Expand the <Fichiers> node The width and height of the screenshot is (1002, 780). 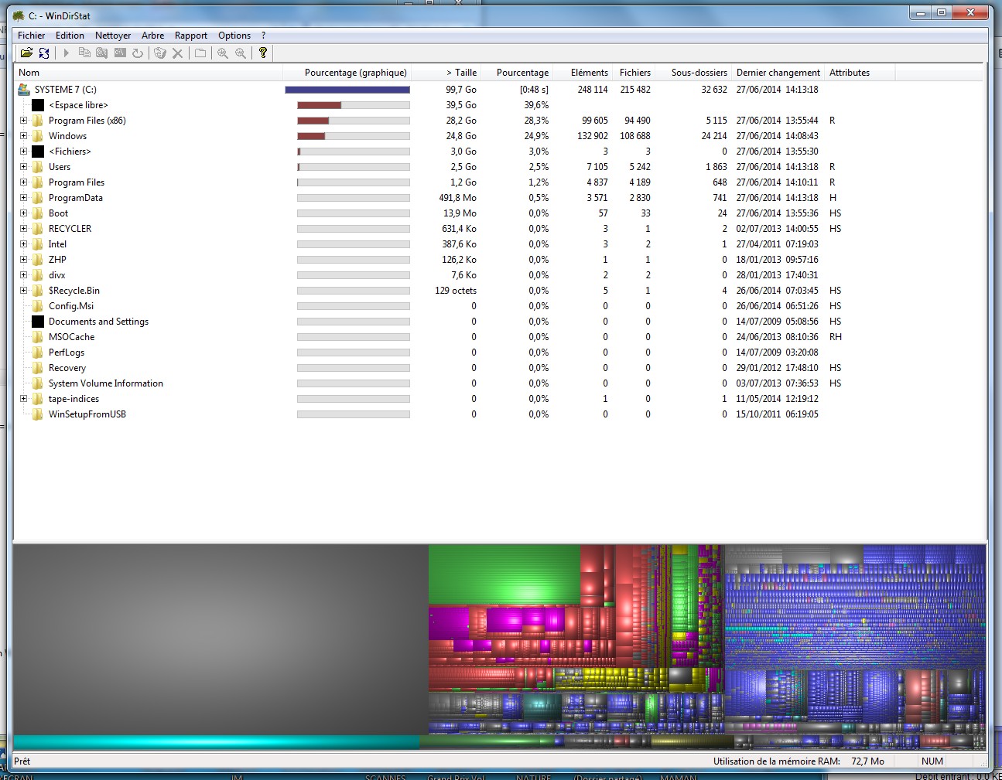(x=23, y=152)
